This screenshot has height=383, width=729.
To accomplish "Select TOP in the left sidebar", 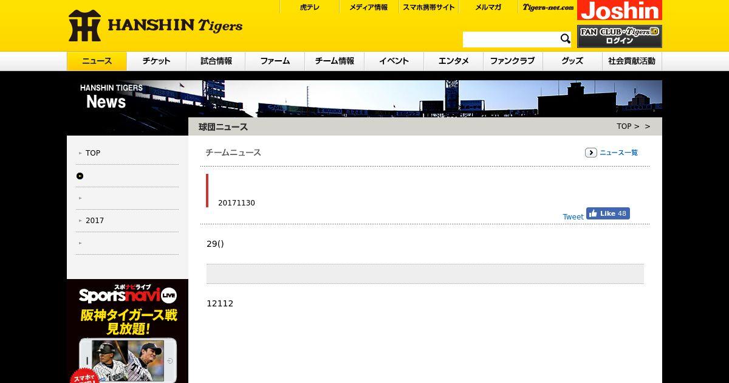I will pos(93,153).
